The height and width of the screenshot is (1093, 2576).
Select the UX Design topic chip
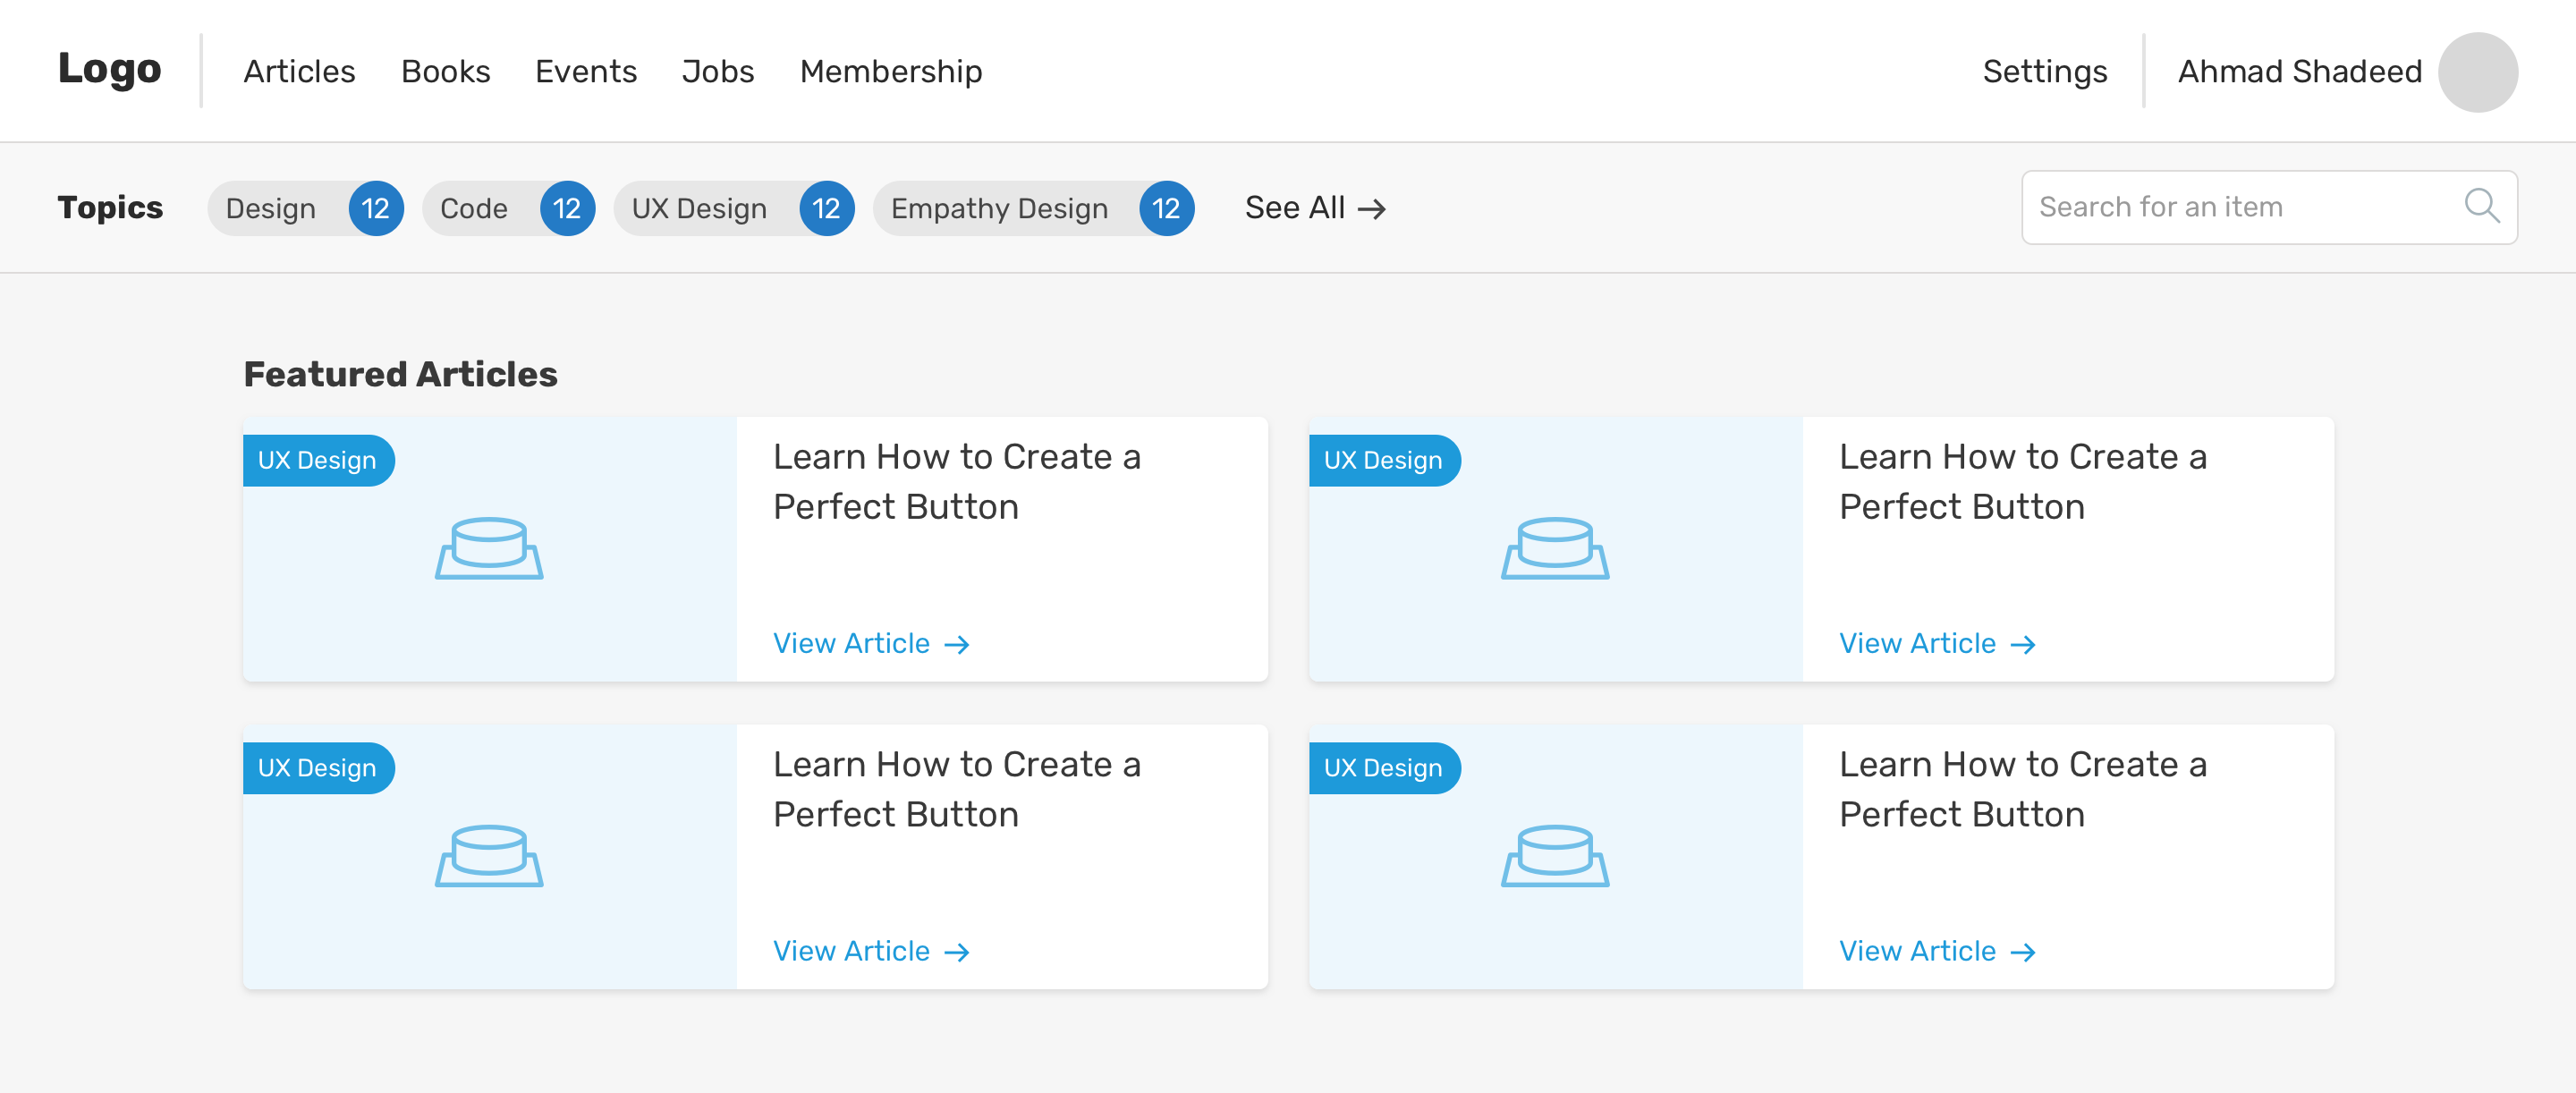[699, 208]
